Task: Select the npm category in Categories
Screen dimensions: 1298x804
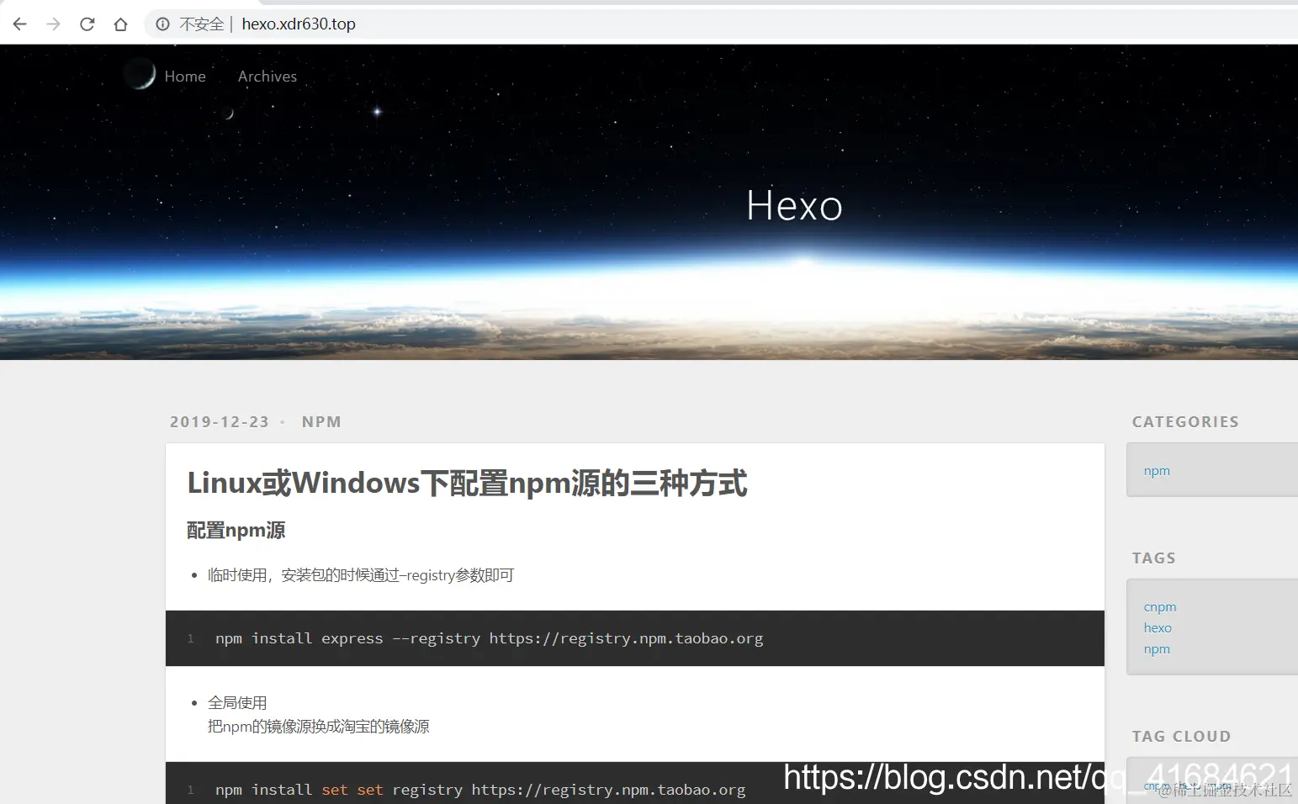Action: coord(1157,471)
